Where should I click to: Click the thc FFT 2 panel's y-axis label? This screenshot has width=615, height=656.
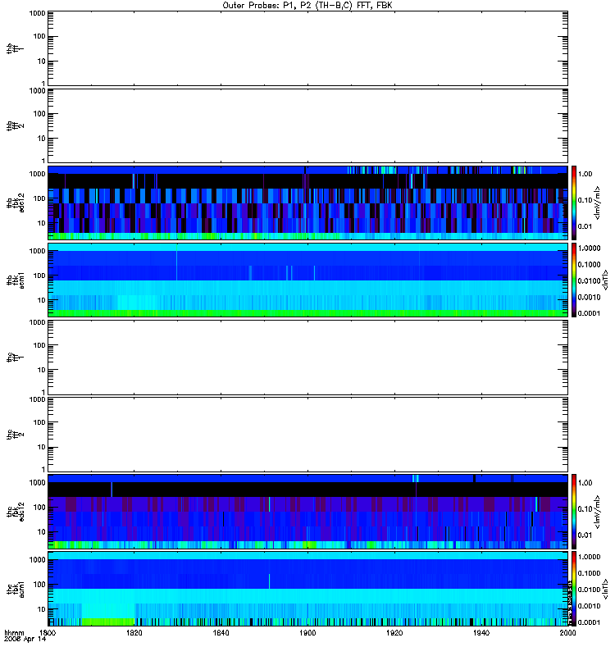16,435
